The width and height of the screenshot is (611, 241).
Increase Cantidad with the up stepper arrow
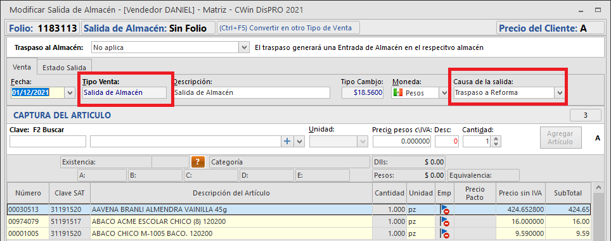pos(496,139)
